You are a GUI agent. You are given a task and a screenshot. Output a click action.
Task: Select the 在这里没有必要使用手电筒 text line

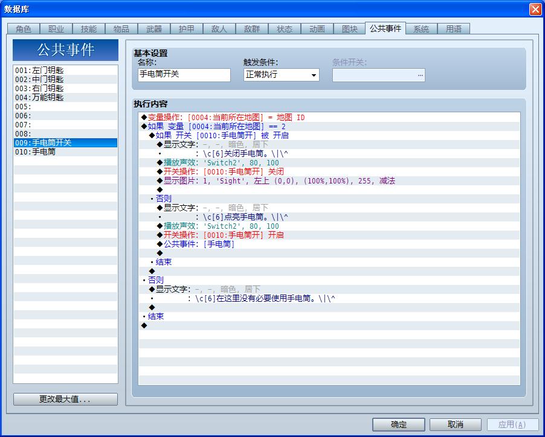pyautogui.click(x=329, y=298)
